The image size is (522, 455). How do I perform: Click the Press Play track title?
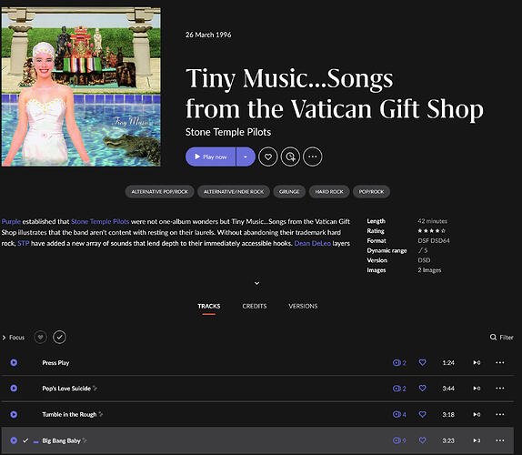point(55,363)
